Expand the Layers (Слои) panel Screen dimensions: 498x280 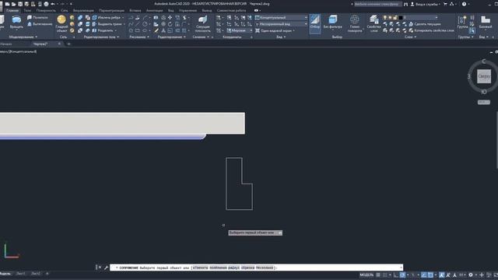(410, 37)
